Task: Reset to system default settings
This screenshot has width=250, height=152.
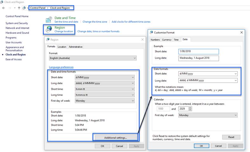Action: (x=231, y=137)
